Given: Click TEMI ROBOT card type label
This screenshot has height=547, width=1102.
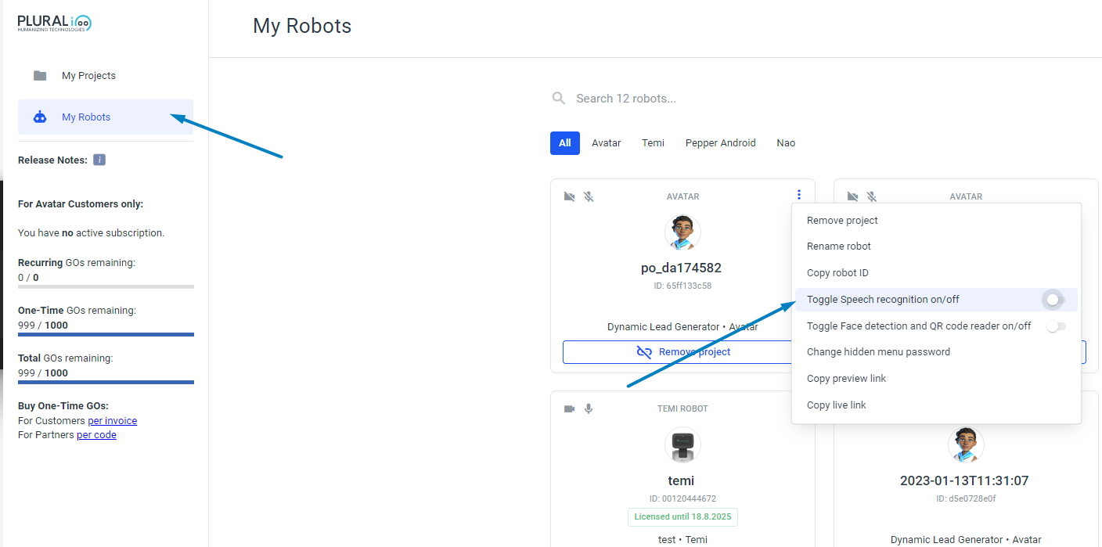Looking at the screenshot, I should coord(682,409).
